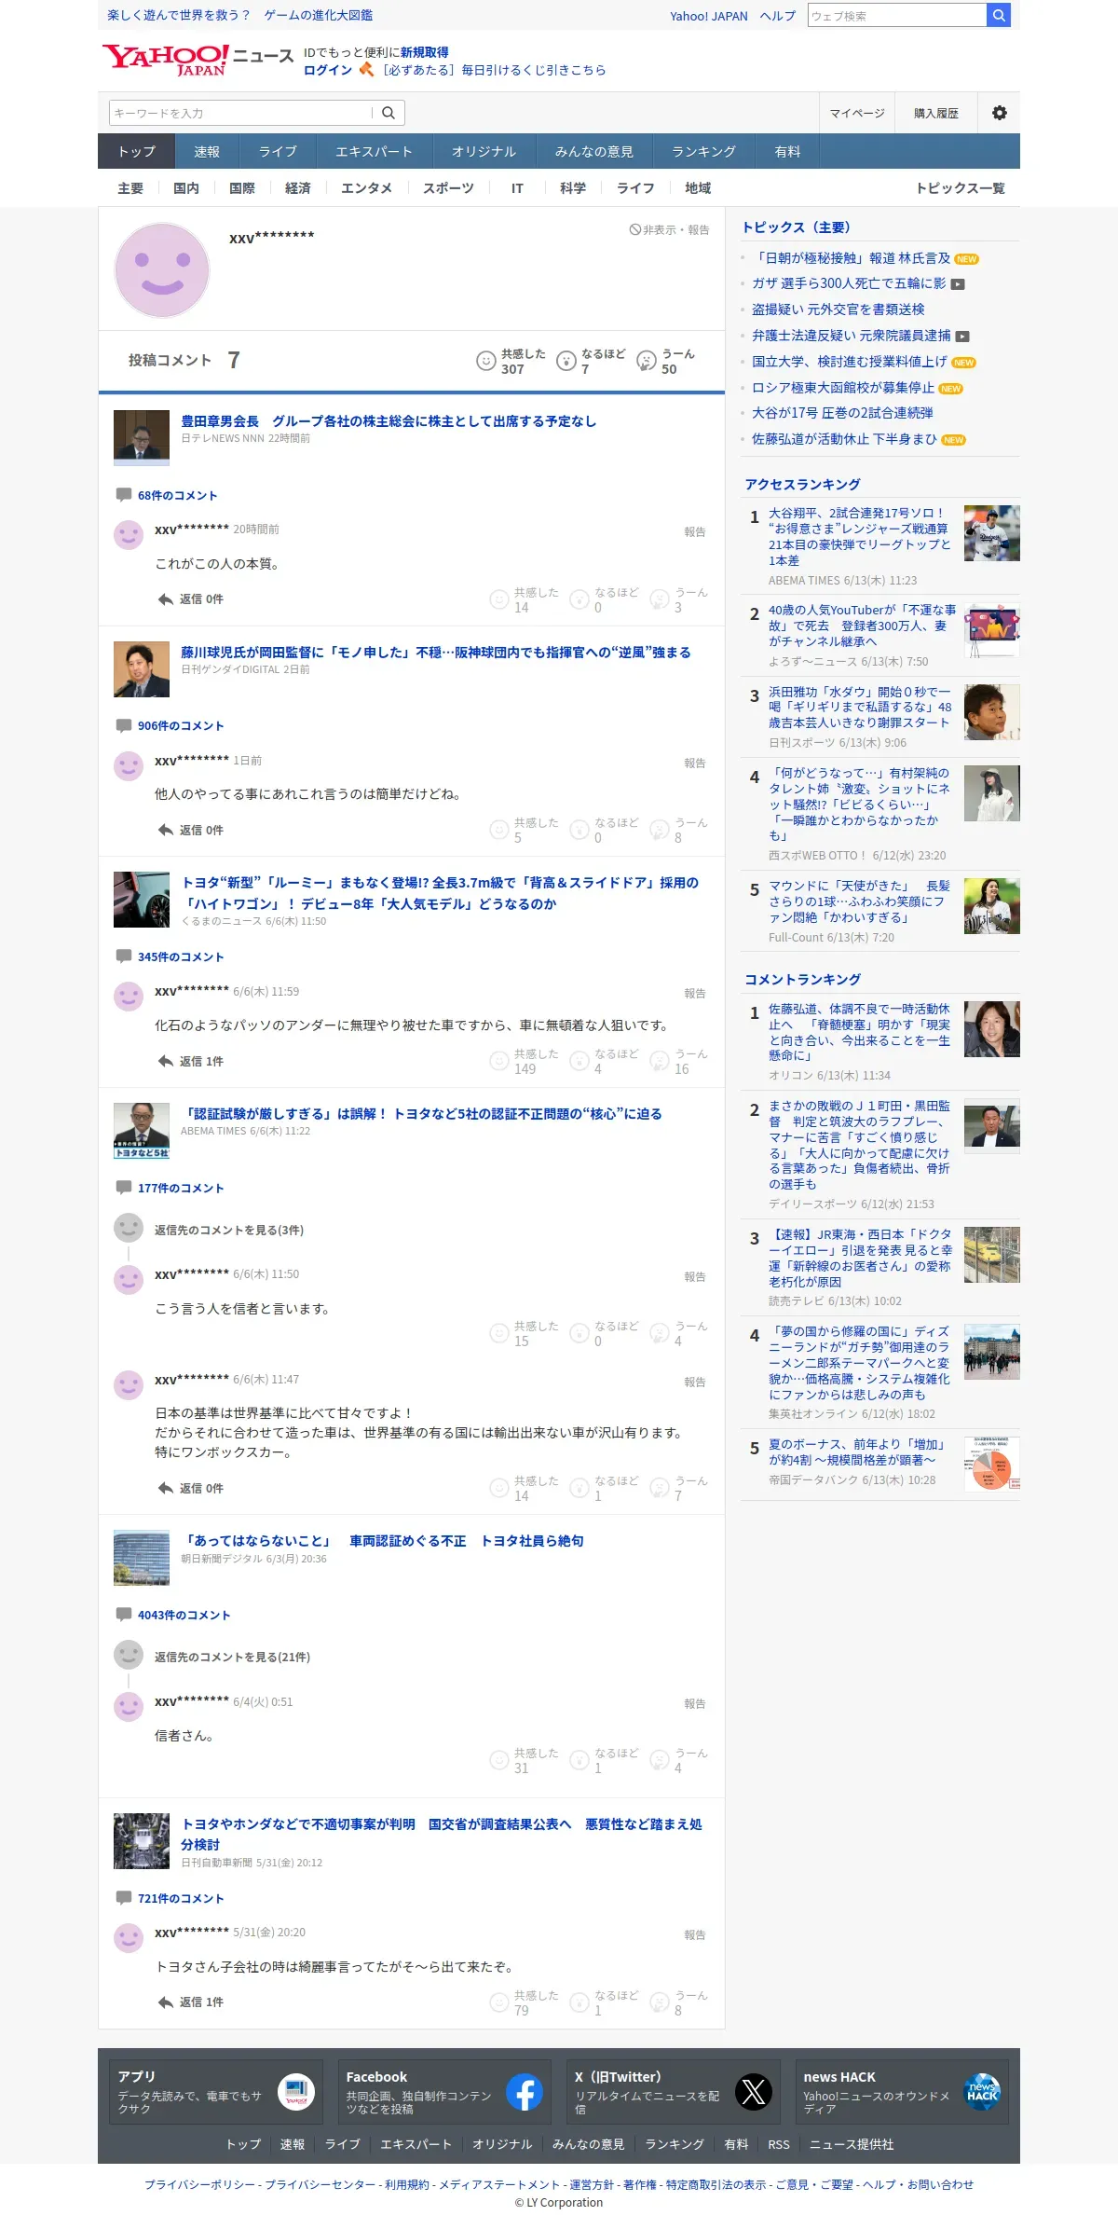Select the みんなの意見 navigation tab

point(593,151)
